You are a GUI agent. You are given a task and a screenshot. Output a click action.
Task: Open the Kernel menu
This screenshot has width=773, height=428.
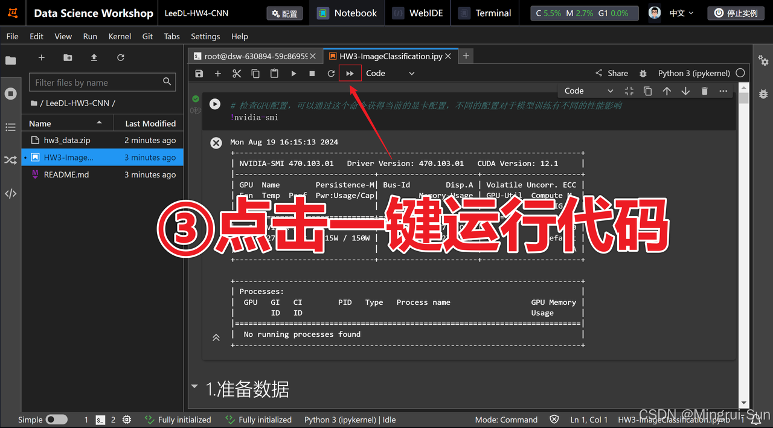coord(120,36)
